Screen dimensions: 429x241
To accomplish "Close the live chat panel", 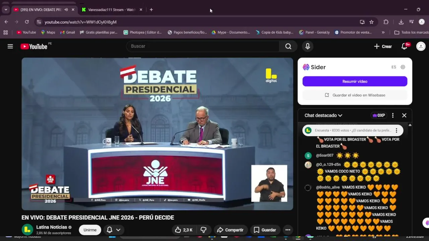I will coord(404,115).
